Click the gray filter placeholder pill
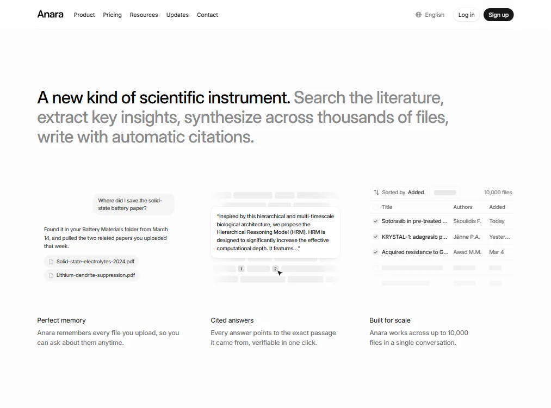Screen dimensions: 551x408 click(445, 192)
